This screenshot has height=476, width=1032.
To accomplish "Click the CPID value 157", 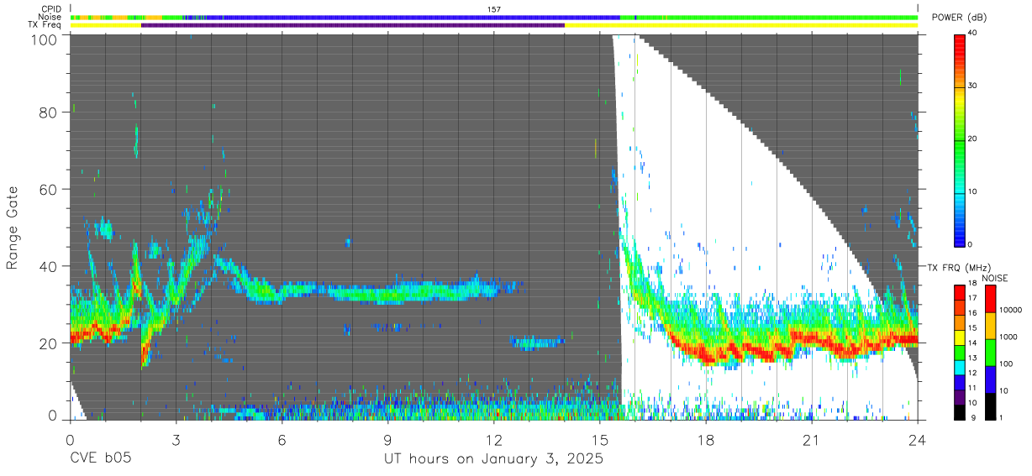I will click(494, 9).
